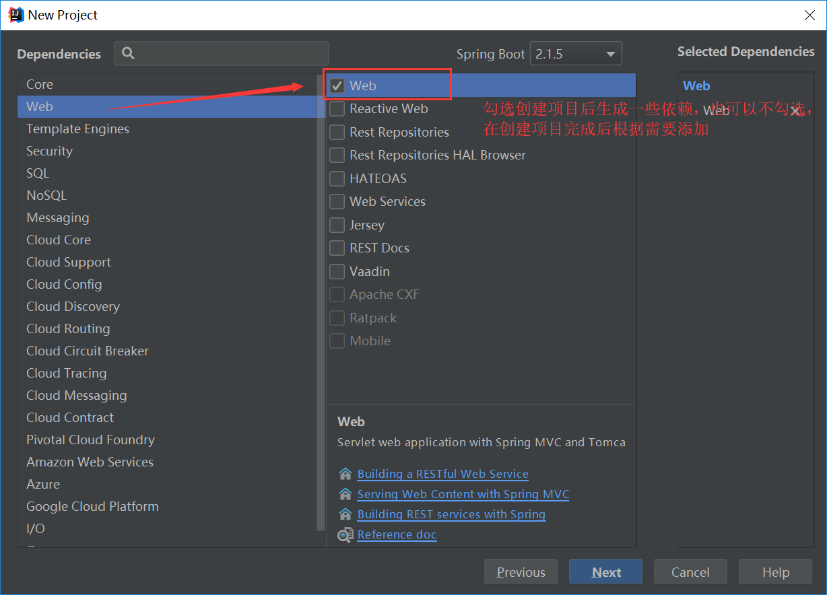Open the NoSQL category
Viewport: 827px width, 595px height.
(x=167, y=195)
